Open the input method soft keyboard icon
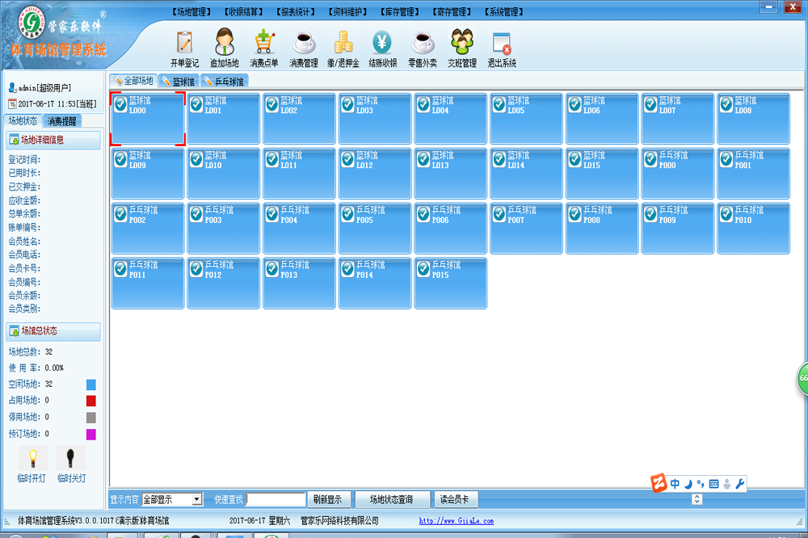The width and height of the screenshot is (808, 538). click(x=713, y=484)
